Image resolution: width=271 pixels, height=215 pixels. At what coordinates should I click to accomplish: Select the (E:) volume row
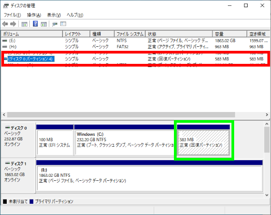(x=136, y=40)
